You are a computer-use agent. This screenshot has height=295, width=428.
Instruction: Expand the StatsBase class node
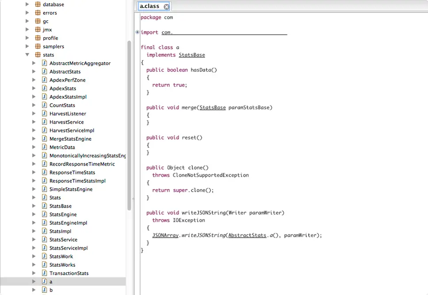(34, 206)
